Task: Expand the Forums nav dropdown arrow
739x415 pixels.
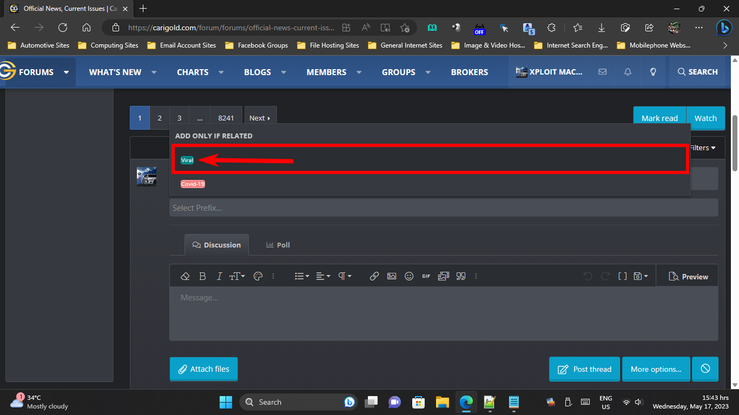Action: pos(67,72)
